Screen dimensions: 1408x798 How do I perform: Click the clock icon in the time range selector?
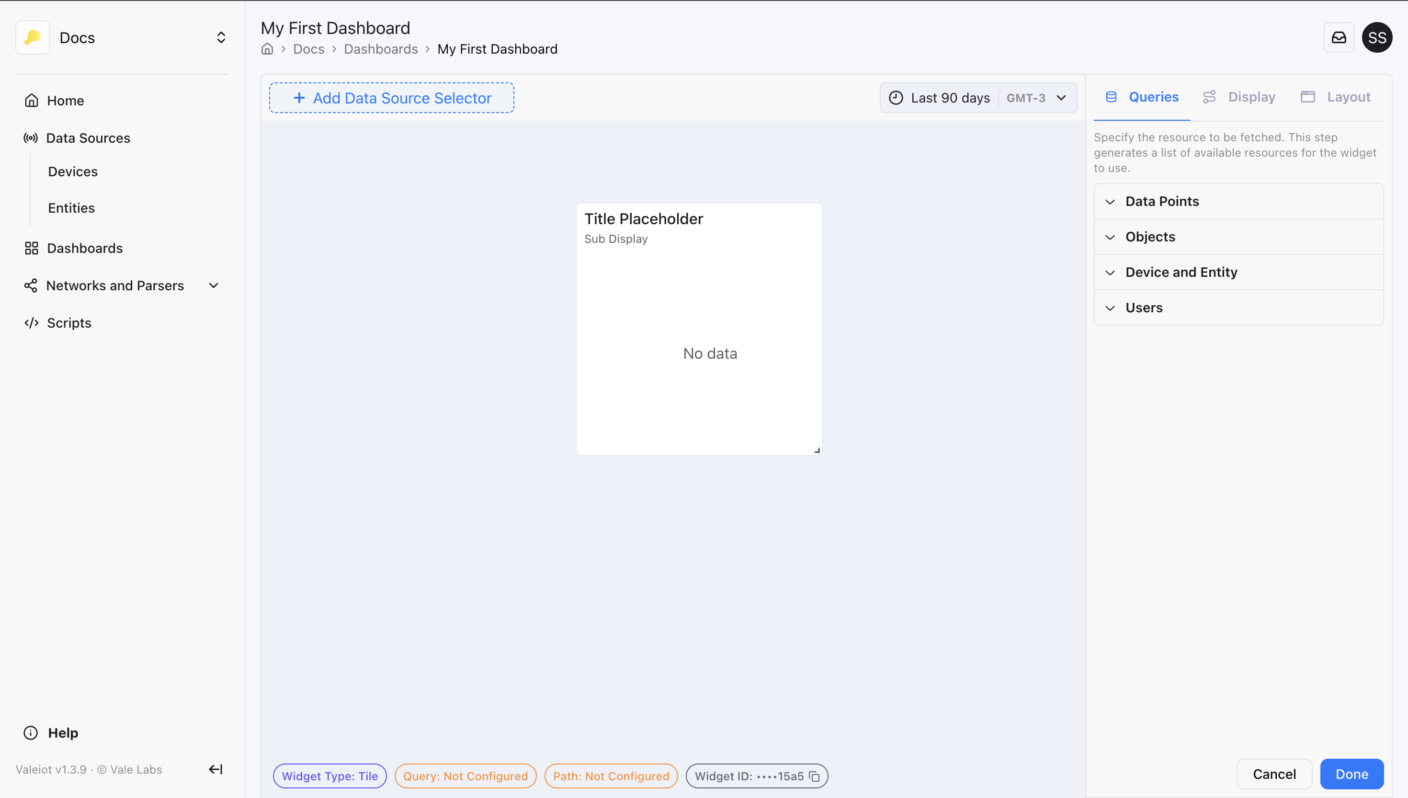click(895, 97)
